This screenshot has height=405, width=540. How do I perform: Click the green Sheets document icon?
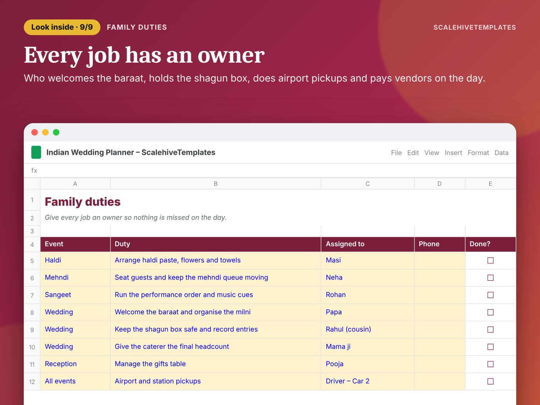(x=36, y=152)
